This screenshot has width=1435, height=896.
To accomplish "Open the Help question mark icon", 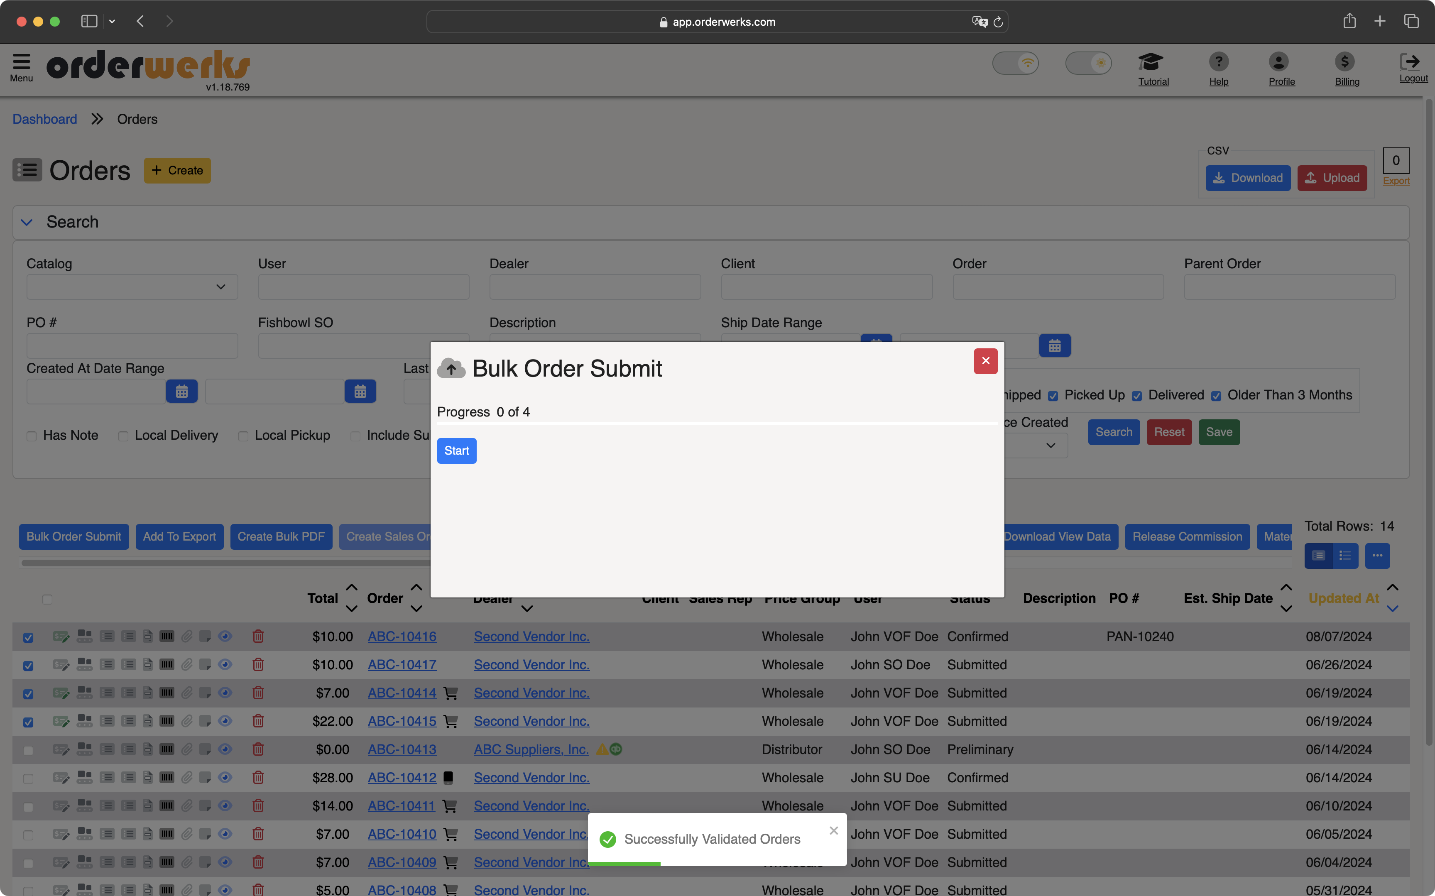I will (x=1218, y=61).
